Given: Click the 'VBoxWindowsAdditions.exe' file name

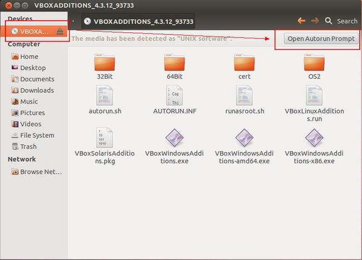Looking at the screenshot, I should pos(174,157).
